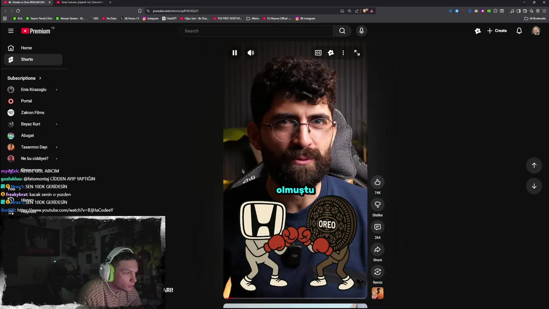Open the Brave Wallet icon
Screen dimensions: 549x309
point(525,11)
